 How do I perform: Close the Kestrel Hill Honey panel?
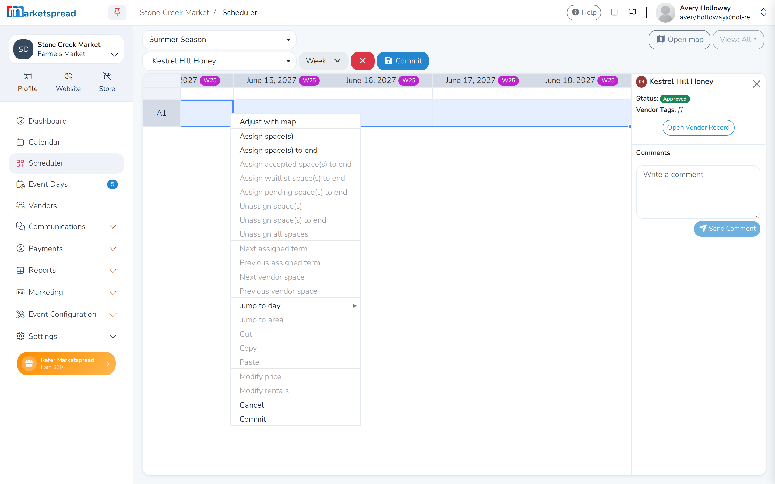(756, 84)
